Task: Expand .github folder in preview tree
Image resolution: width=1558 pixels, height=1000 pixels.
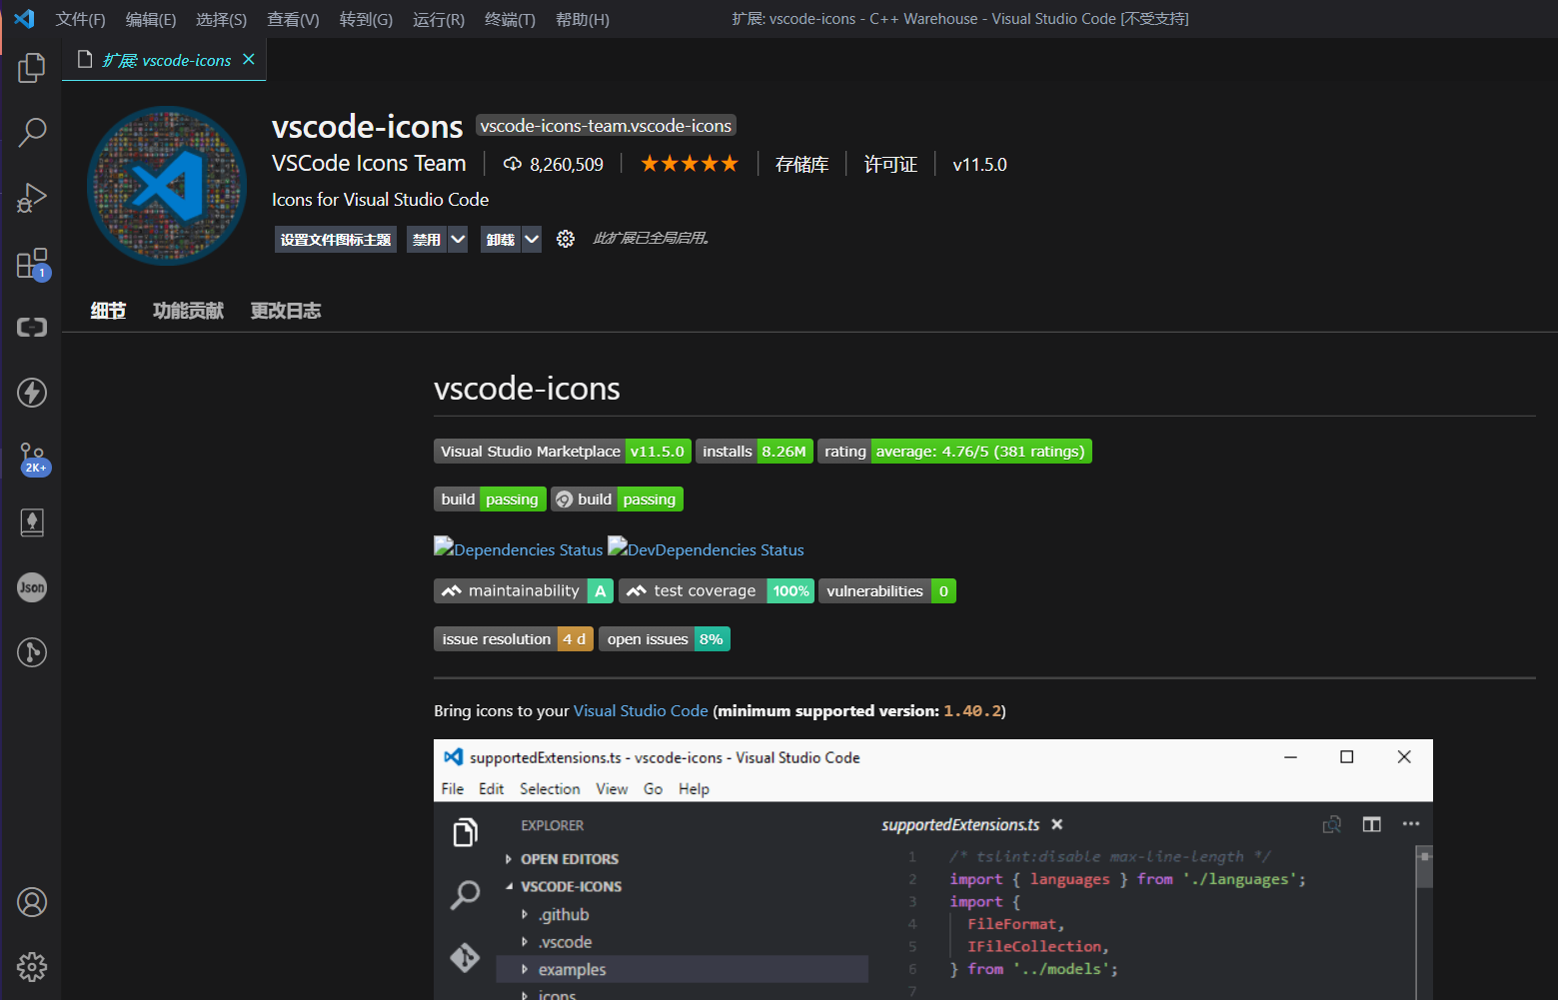Action: pyautogui.click(x=525, y=914)
